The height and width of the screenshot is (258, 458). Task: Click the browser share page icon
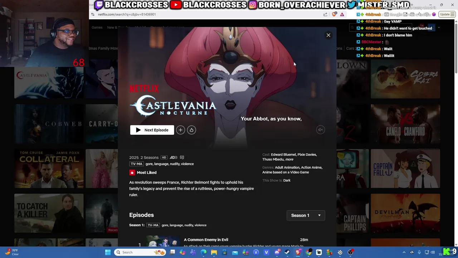325,14
